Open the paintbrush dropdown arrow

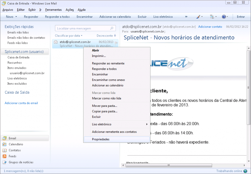pos(202,17)
